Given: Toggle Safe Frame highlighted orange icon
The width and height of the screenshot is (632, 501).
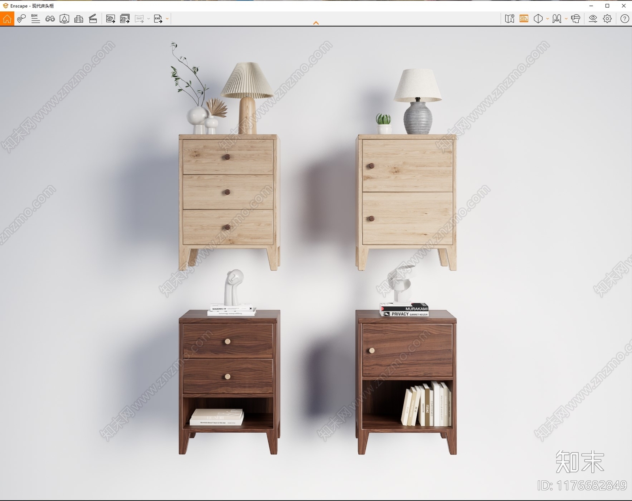Looking at the screenshot, I should 524,19.
